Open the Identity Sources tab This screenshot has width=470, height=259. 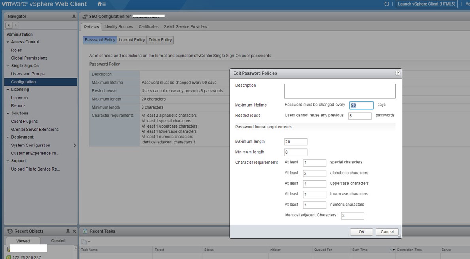119,26
